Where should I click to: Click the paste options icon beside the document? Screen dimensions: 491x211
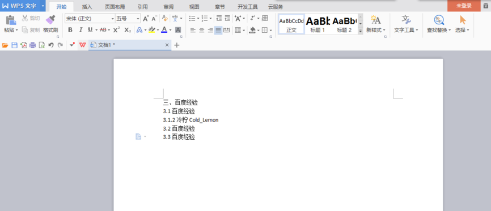(x=139, y=136)
